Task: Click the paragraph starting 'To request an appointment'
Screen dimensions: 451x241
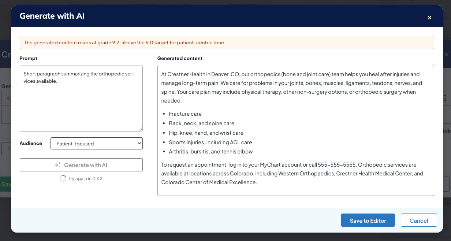Action: [x=292, y=174]
